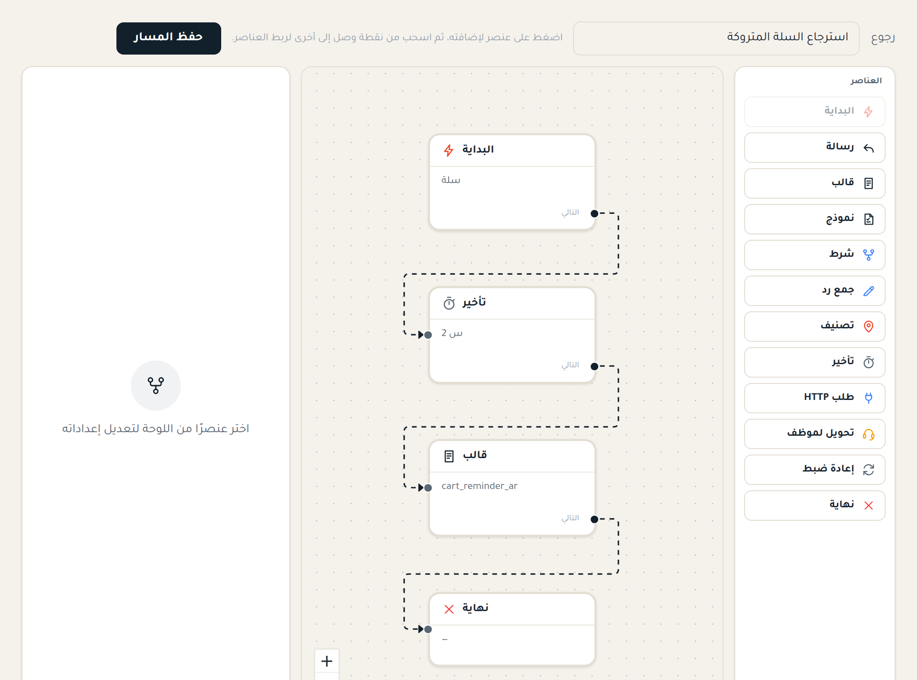The width and height of the screenshot is (917, 680).
Task: Click the input port of قالب node
Action: pyautogui.click(x=428, y=488)
